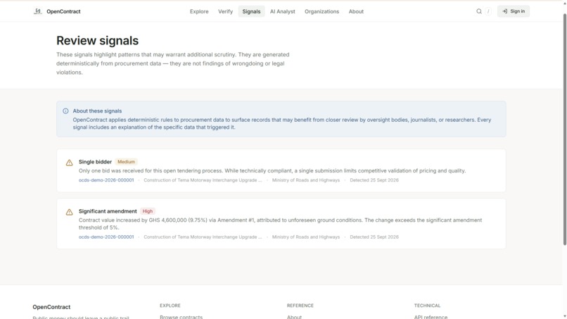
Task: Go to the Verify page
Action: tap(225, 11)
